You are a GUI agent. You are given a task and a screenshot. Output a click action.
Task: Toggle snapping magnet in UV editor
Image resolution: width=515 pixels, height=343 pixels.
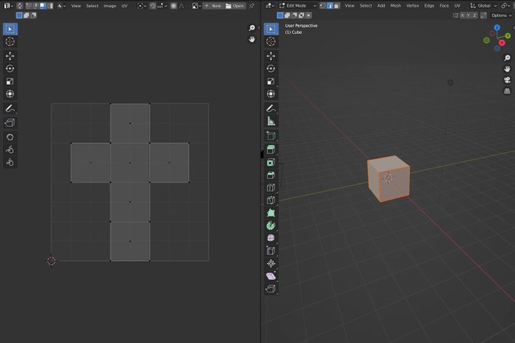pos(153,6)
